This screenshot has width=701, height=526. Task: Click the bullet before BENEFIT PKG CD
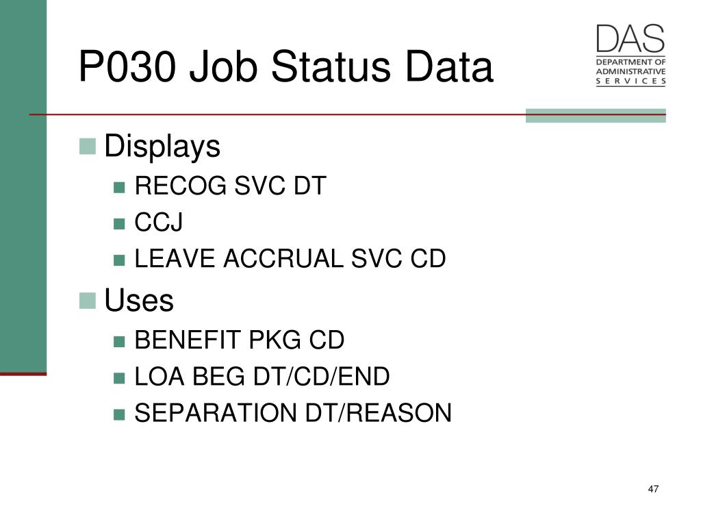point(119,342)
